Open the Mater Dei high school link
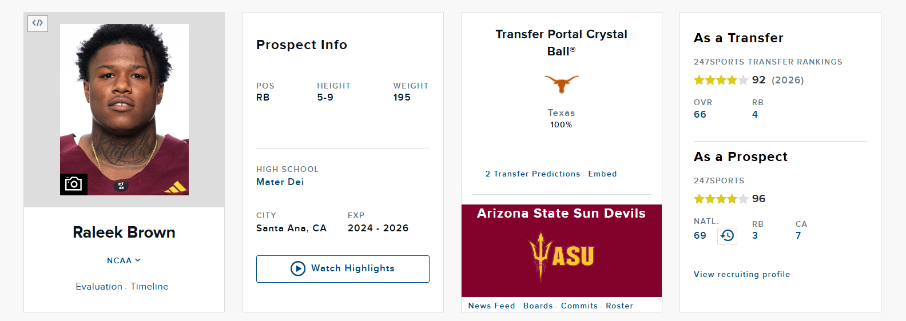 [280, 182]
